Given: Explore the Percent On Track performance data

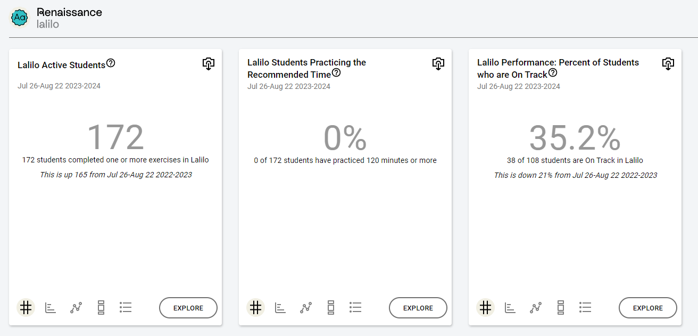Looking at the screenshot, I should click(648, 308).
